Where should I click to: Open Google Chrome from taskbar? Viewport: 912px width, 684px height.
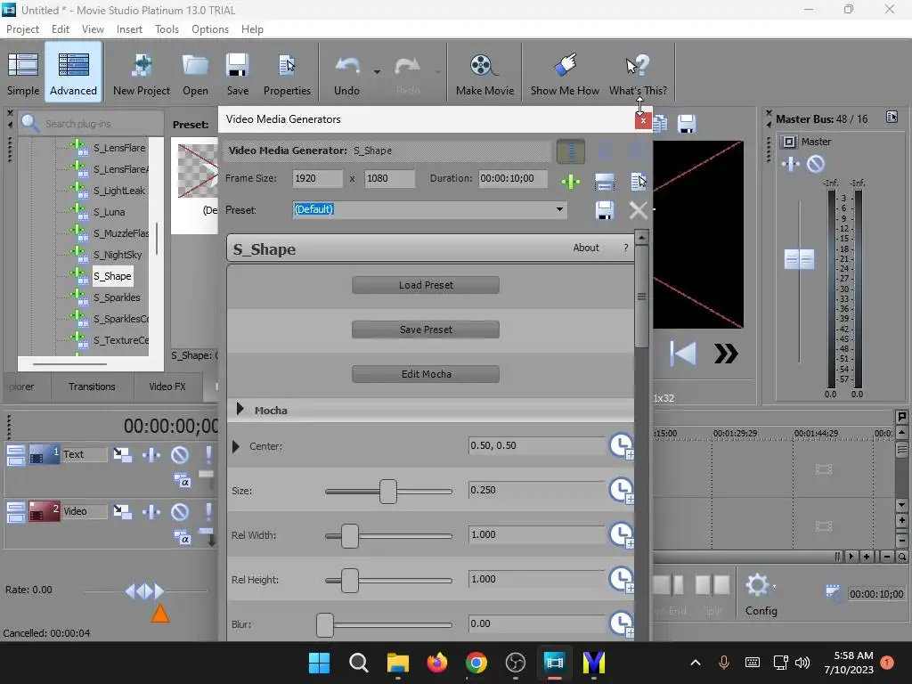click(476, 663)
